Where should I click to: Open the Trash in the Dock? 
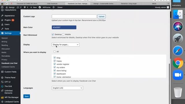178,92
